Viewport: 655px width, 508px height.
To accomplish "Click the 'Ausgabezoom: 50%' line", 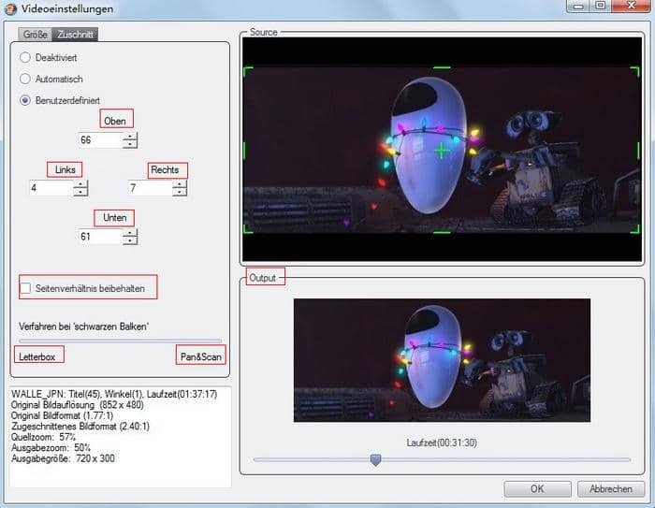I will click(x=51, y=447).
